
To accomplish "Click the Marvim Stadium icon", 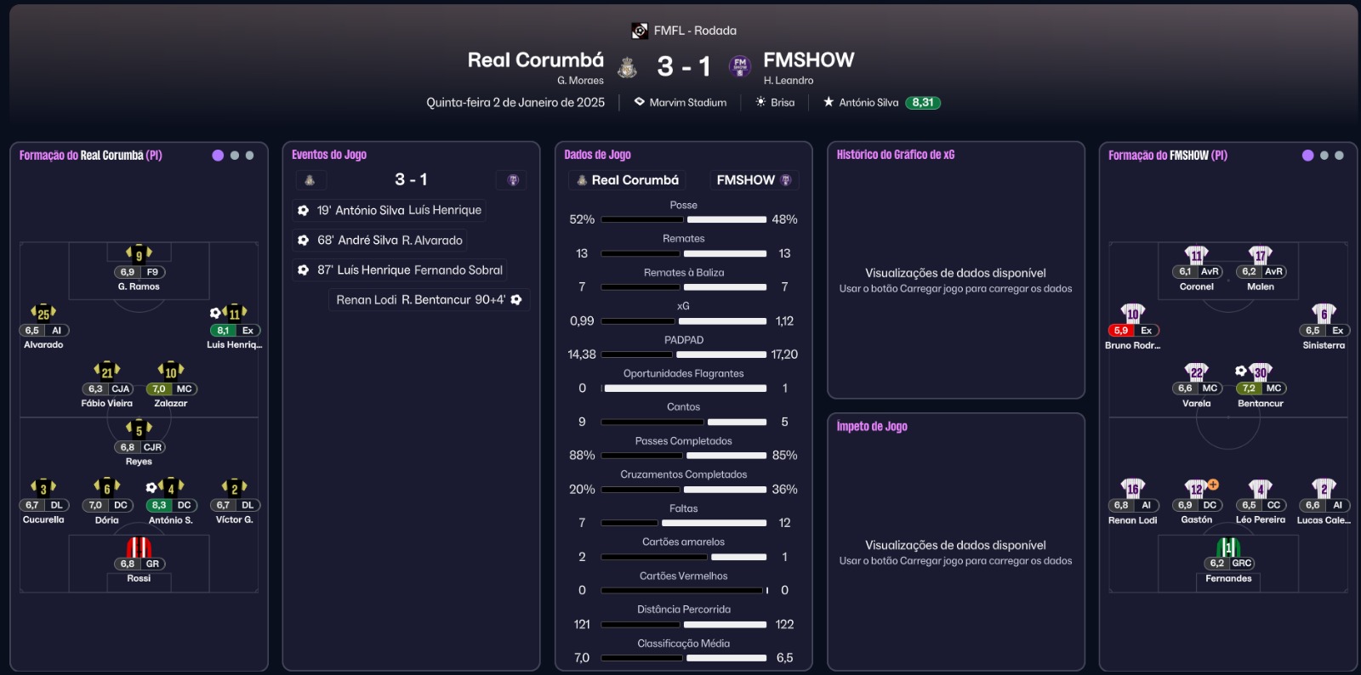I will pyautogui.click(x=640, y=102).
